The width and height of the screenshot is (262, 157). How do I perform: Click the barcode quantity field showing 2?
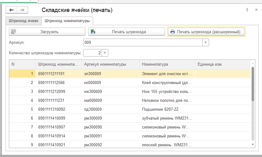point(92,53)
